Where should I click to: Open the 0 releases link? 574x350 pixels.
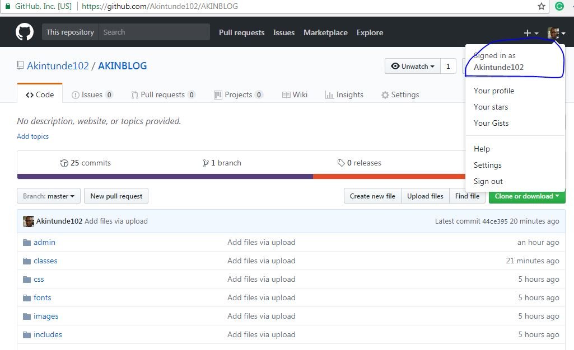pyautogui.click(x=359, y=163)
